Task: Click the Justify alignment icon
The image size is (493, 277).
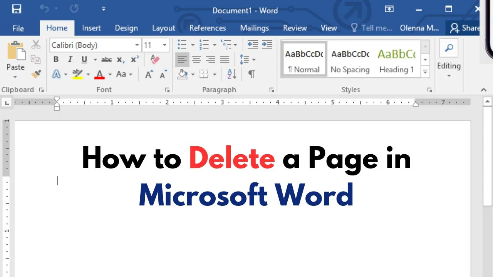Action: coord(225,60)
